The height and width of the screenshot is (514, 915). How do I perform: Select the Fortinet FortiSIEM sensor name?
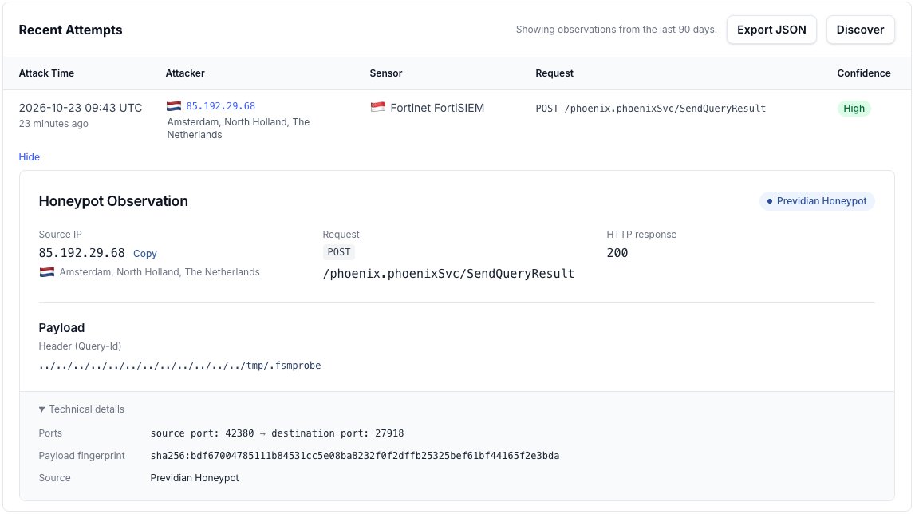(437, 108)
